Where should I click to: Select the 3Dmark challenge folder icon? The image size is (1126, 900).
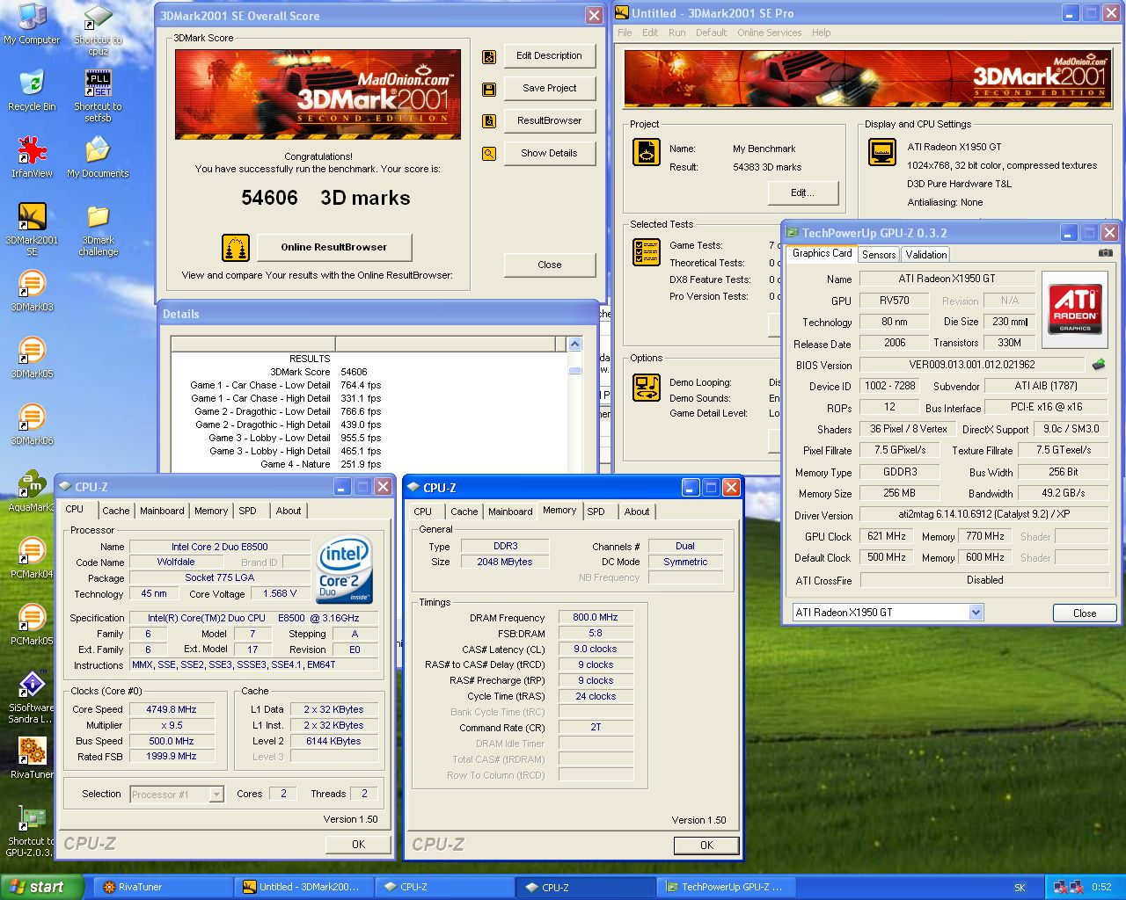click(x=98, y=230)
